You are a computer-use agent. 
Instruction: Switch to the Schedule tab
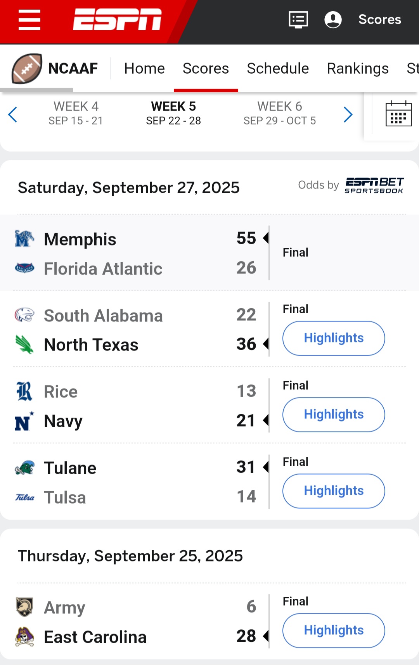[278, 69]
